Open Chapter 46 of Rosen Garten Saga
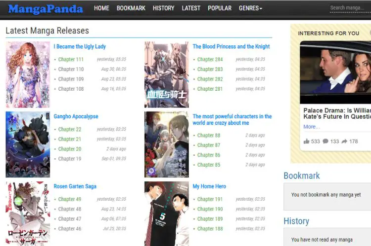This screenshot has height=246, width=371. 70,229
